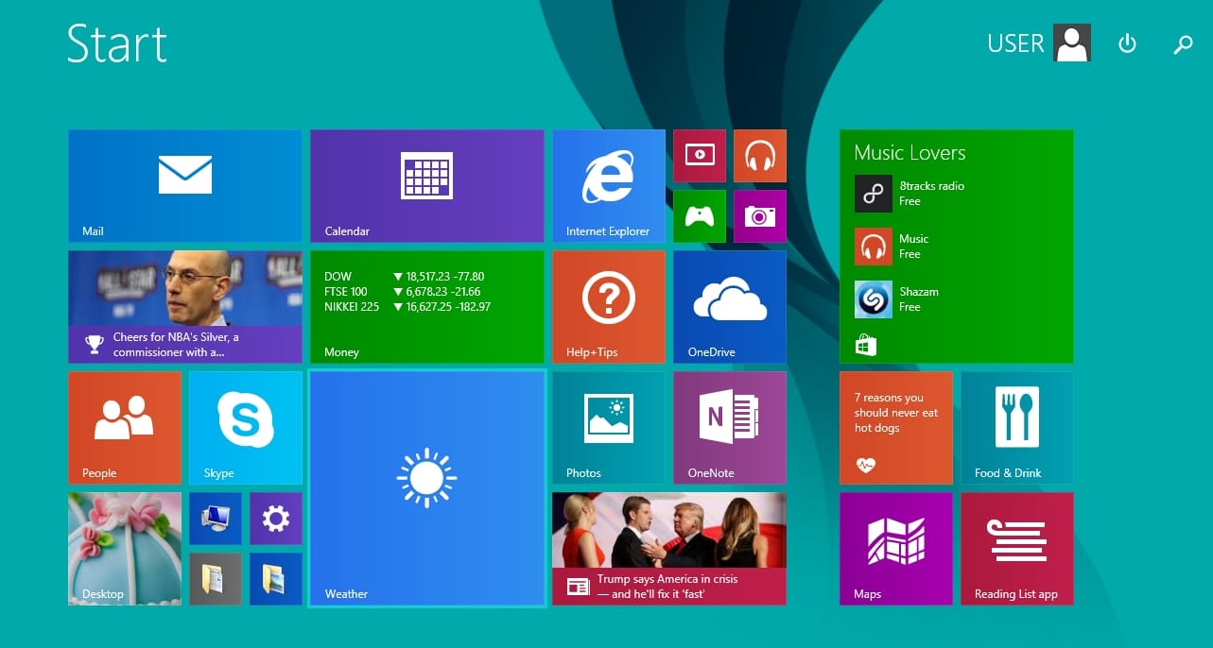Switch to the Desktop tile
The width and height of the screenshot is (1213, 648).
click(x=124, y=548)
